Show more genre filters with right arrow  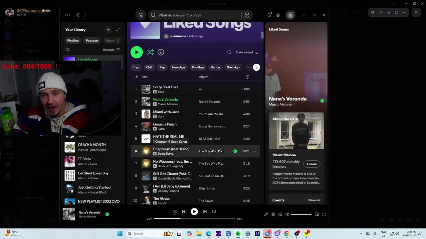pyautogui.click(x=256, y=67)
